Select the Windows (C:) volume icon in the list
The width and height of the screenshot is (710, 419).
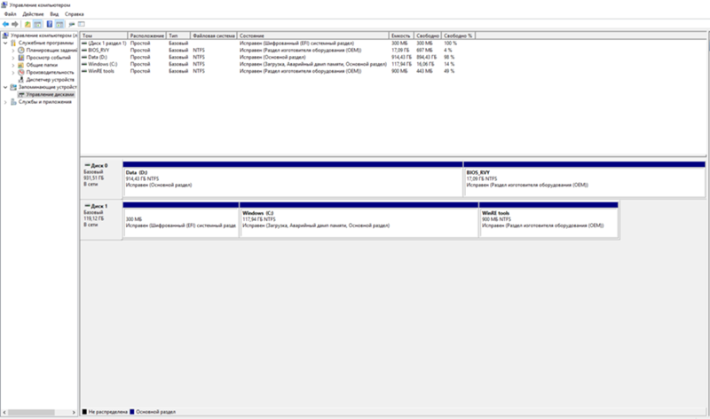click(x=84, y=64)
